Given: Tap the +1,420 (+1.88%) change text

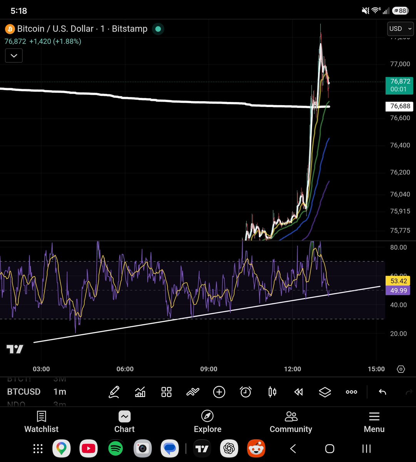Looking at the screenshot, I should pyautogui.click(x=55, y=41).
